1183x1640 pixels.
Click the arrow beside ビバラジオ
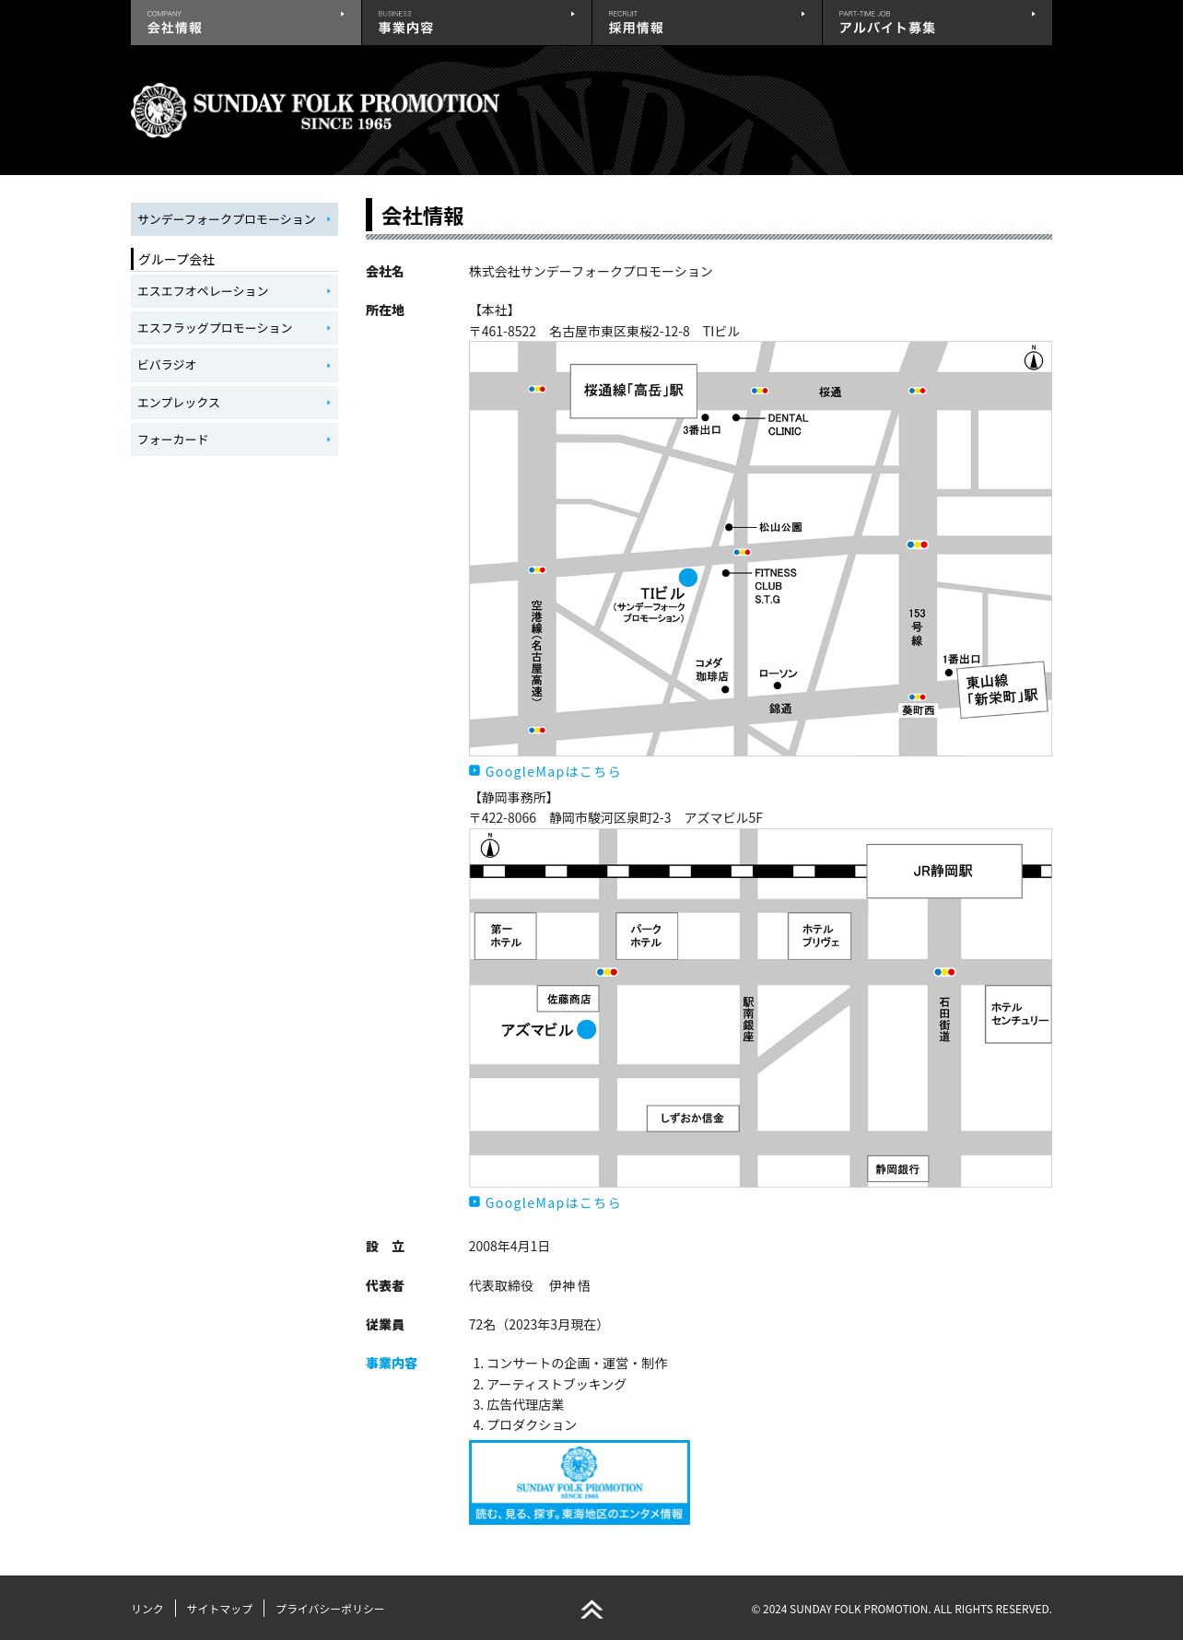pyautogui.click(x=329, y=366)
